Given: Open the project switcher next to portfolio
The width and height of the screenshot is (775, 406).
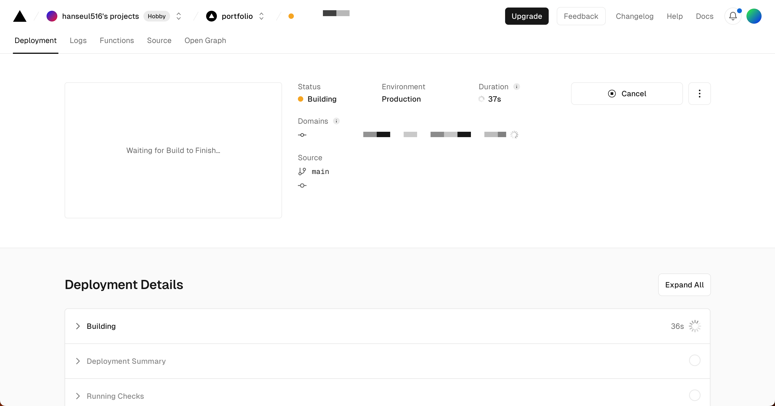Looking at the screenshot, I should click(261, 16).
